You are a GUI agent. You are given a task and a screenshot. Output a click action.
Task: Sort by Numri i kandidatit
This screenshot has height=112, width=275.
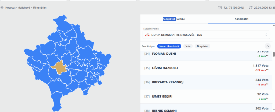[x=169, y=46]
